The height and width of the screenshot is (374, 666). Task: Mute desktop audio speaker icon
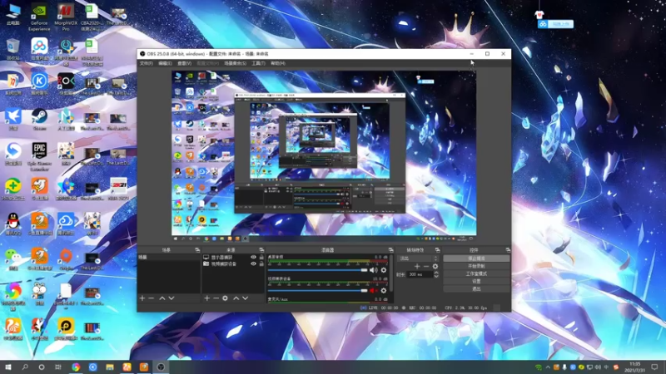tap(373, 270)
